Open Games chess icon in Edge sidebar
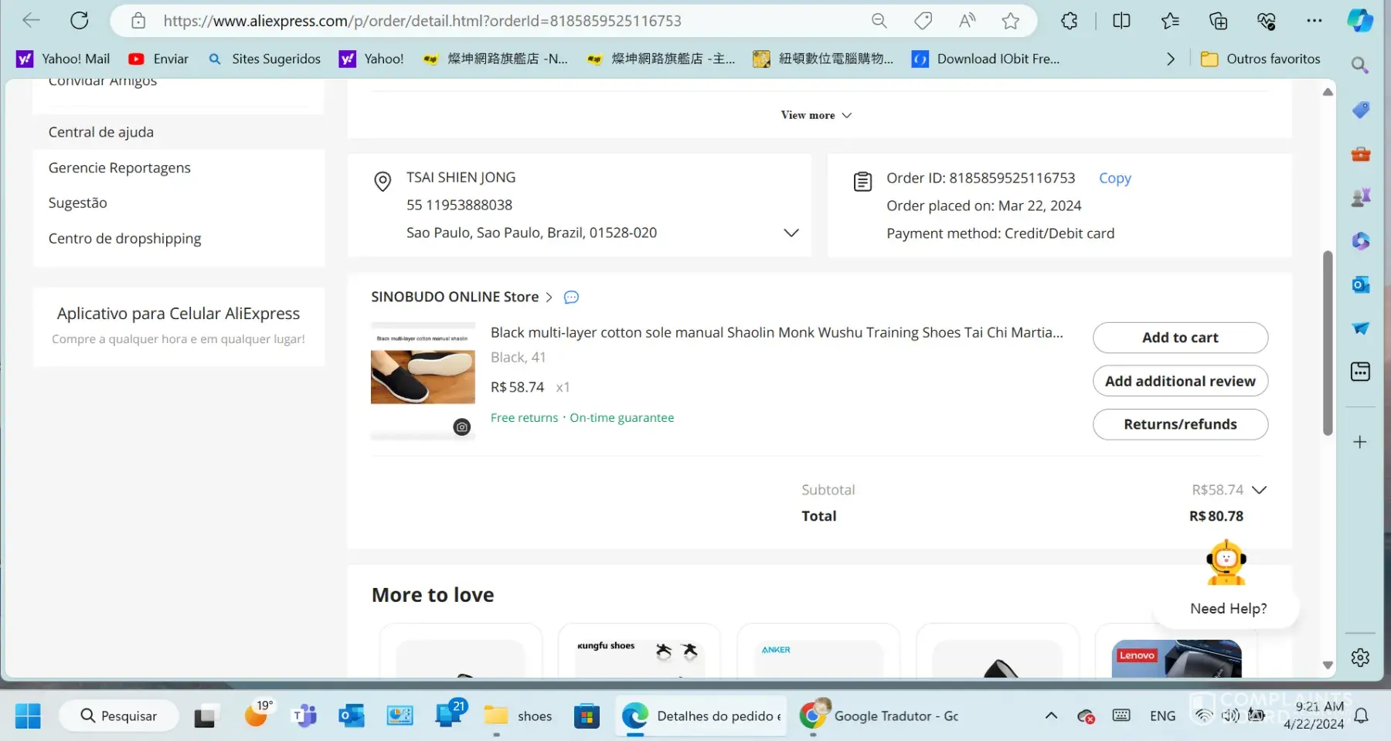This screenshot has width=1391, height=741. [1360, 198]
